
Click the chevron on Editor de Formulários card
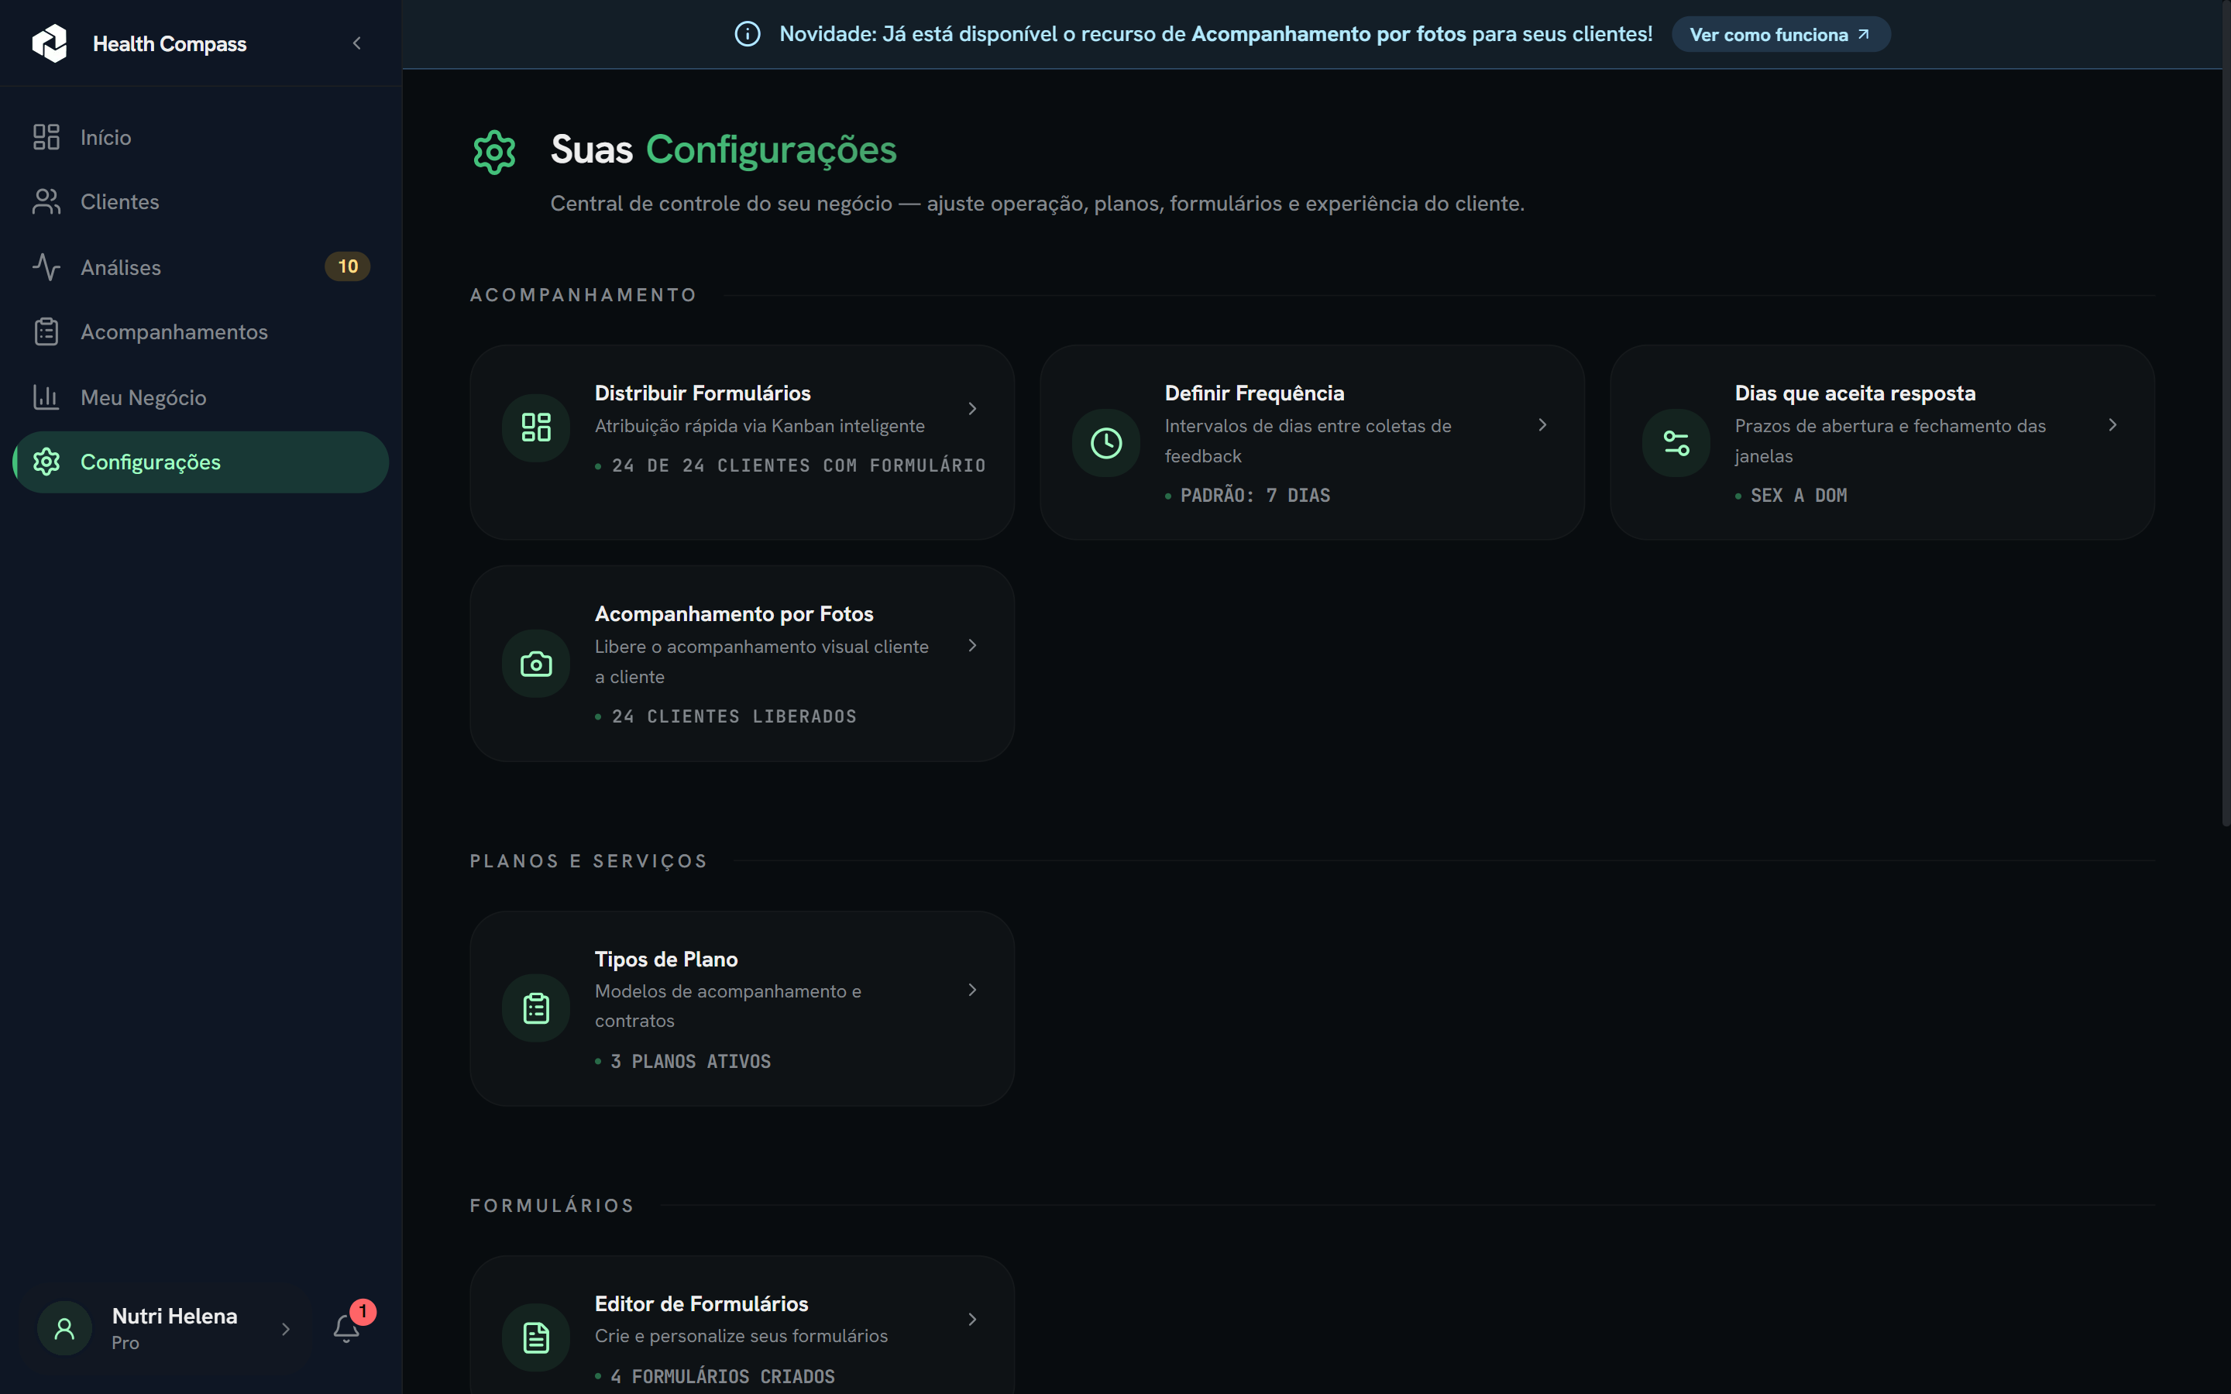[971, 1320]
